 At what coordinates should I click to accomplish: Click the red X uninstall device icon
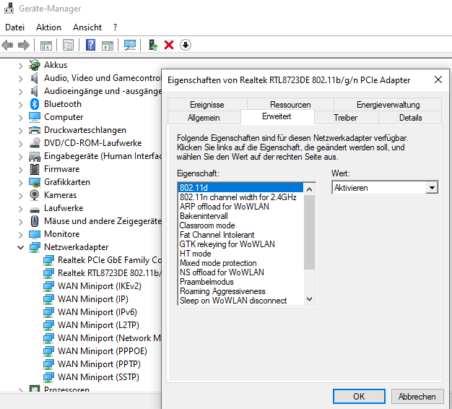pyautogui.click(x=169, y=45)
